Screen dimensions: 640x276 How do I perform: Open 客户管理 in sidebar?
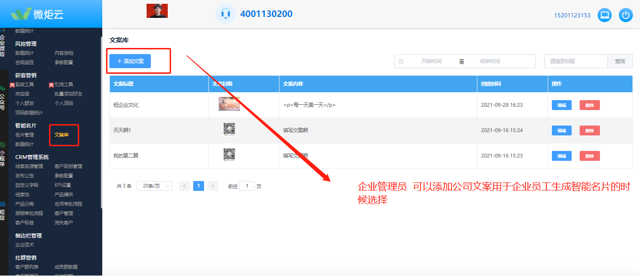[64, 213]
